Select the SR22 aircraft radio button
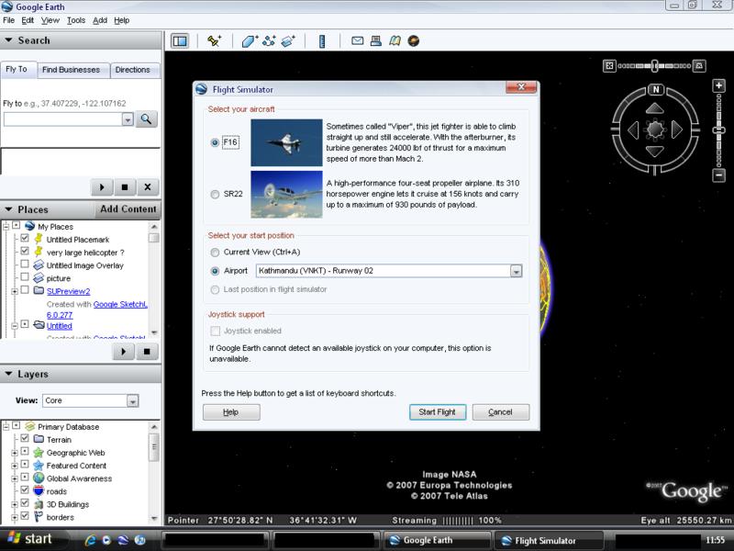The image size is (734, 551). pos(215,195)
